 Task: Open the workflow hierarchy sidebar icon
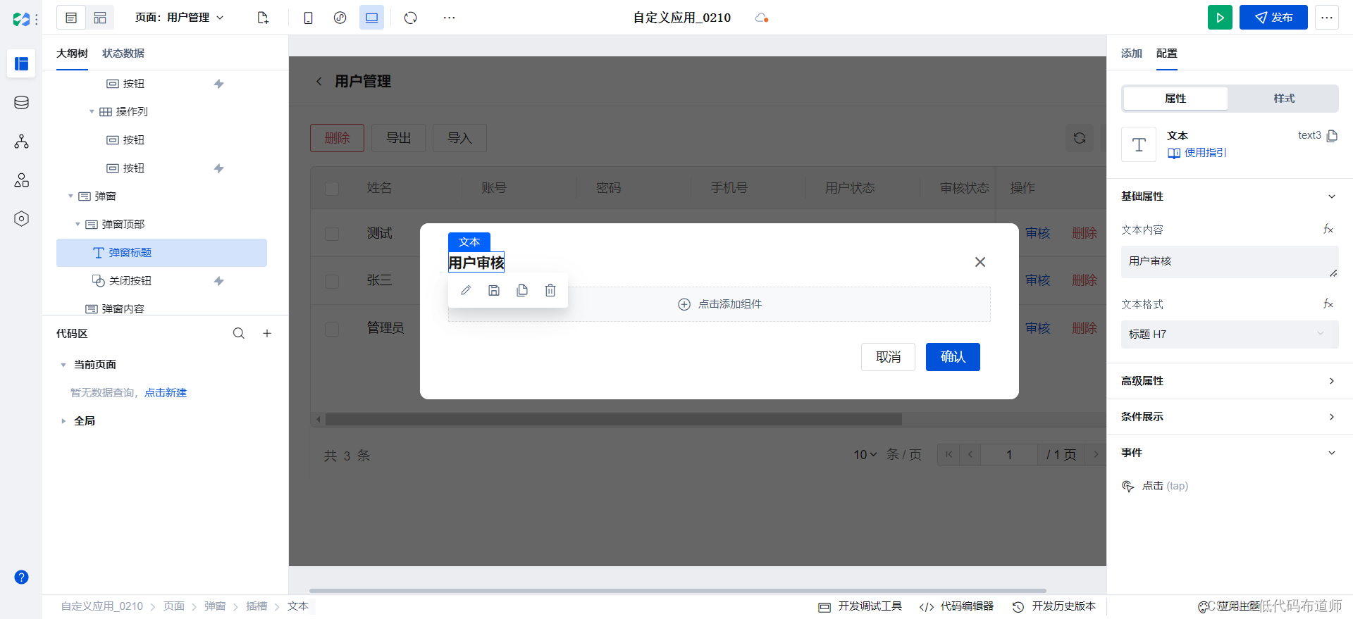click(x=22, y=142)
